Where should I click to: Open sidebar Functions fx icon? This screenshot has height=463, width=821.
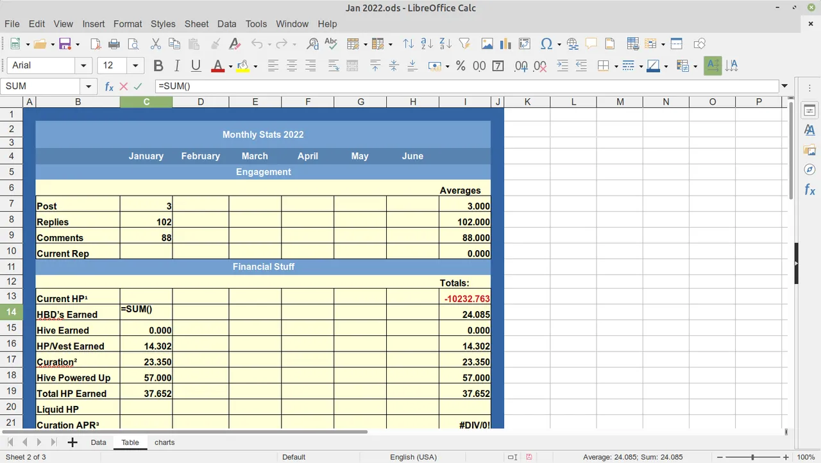click(x=809, y=190)
